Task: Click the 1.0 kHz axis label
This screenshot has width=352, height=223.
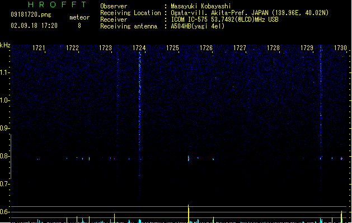Action: coord(4,100)
